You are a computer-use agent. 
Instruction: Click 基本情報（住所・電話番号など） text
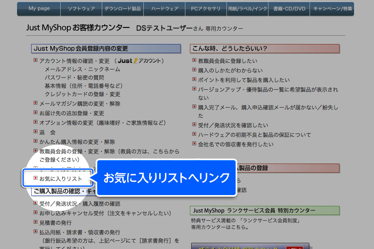(x=84, y=86)
